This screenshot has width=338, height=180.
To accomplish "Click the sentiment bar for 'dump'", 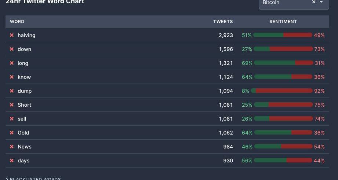I will point(283,91).
